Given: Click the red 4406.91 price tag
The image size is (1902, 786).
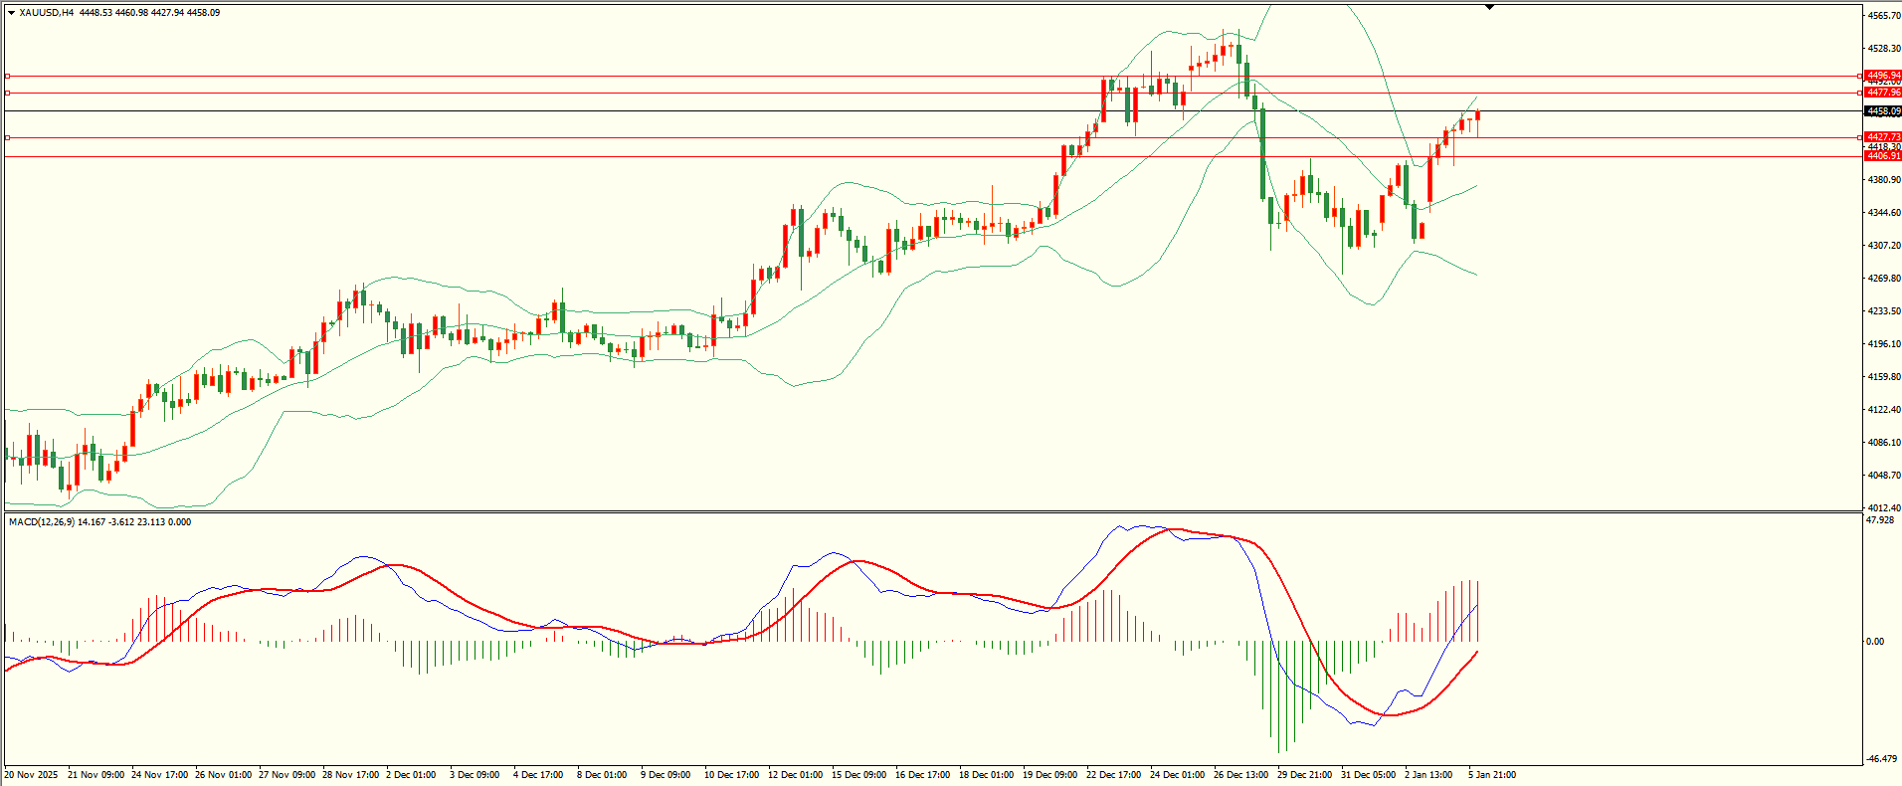Looking at the screenshot, I should 1883,156.
